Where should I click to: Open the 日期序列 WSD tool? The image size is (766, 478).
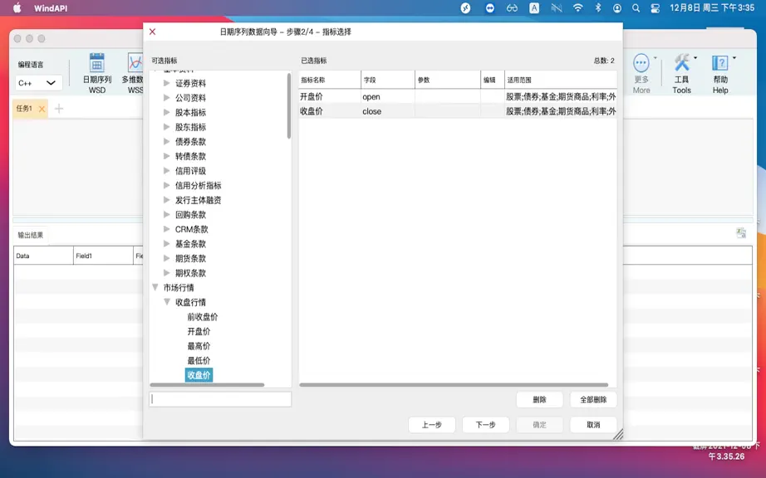96,73
